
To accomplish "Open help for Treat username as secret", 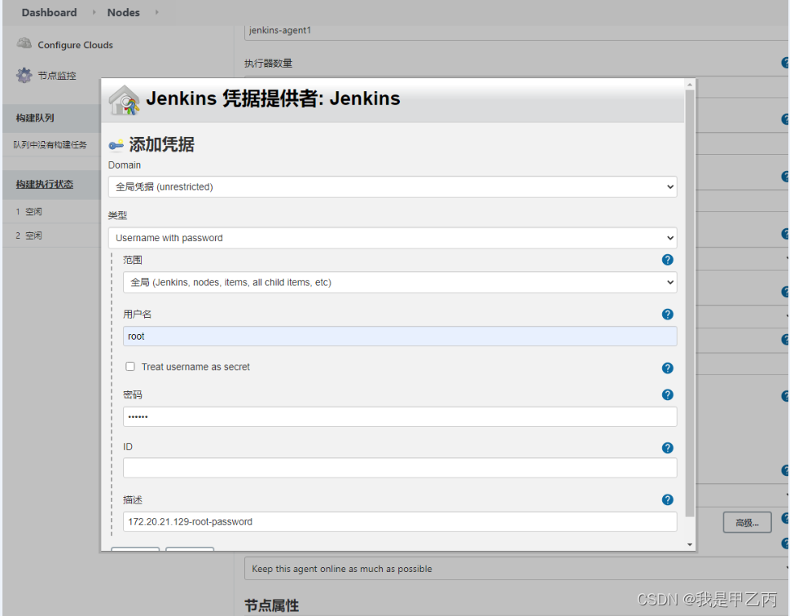I will point(667,368).
